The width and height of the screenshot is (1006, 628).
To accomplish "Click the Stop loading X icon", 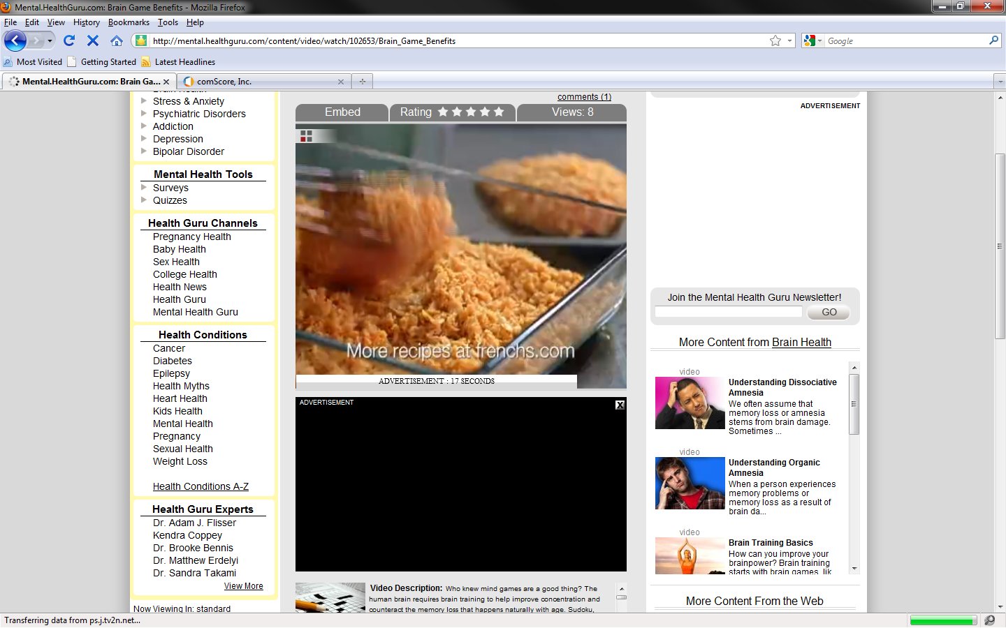I will pos(93,40).
